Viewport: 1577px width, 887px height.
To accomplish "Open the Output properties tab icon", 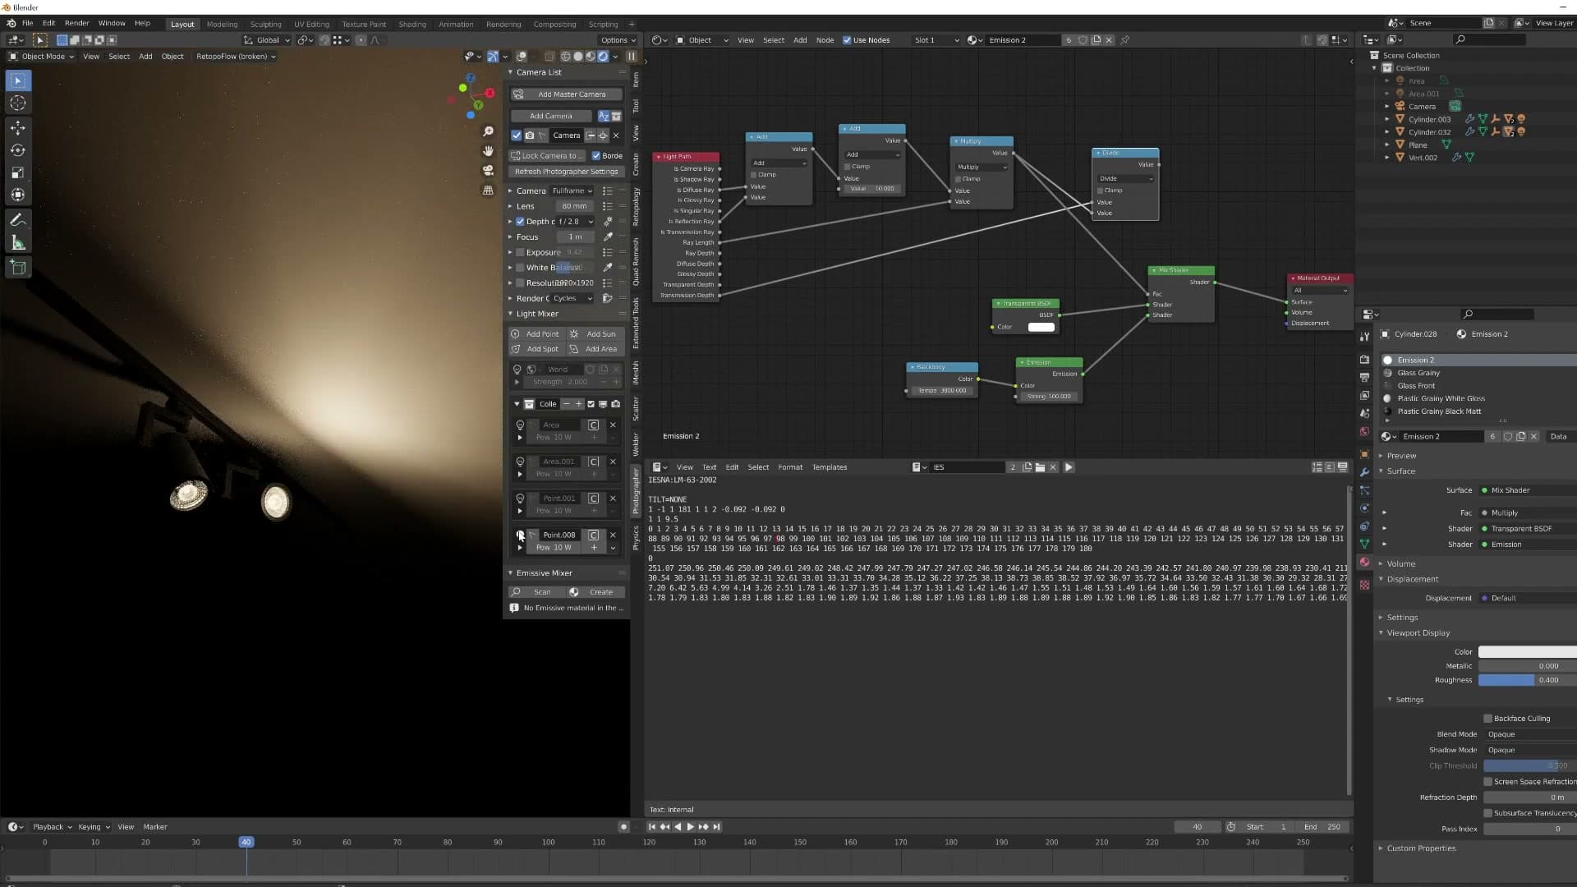I will point(1364,378).
